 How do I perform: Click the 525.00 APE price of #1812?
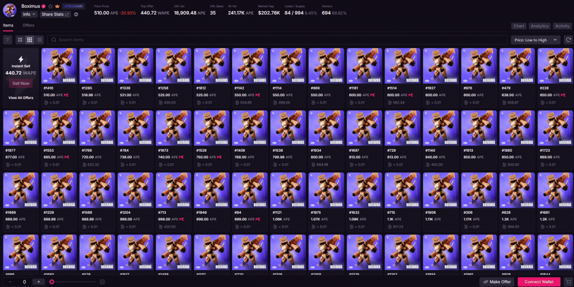click(205, 95)
